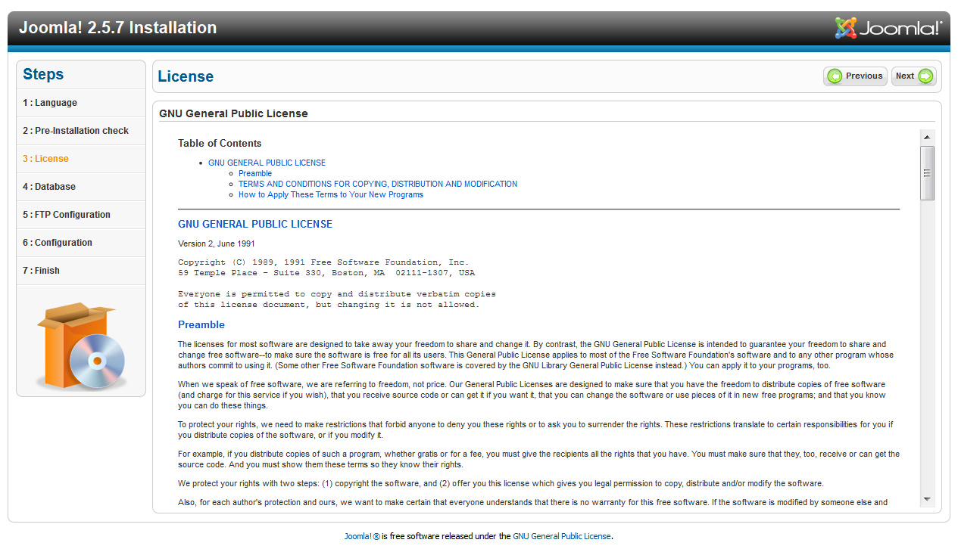The image size is (958, 549).
Task: Click the 'Table of Contents' heading
Action: click(x=220, y=143)
